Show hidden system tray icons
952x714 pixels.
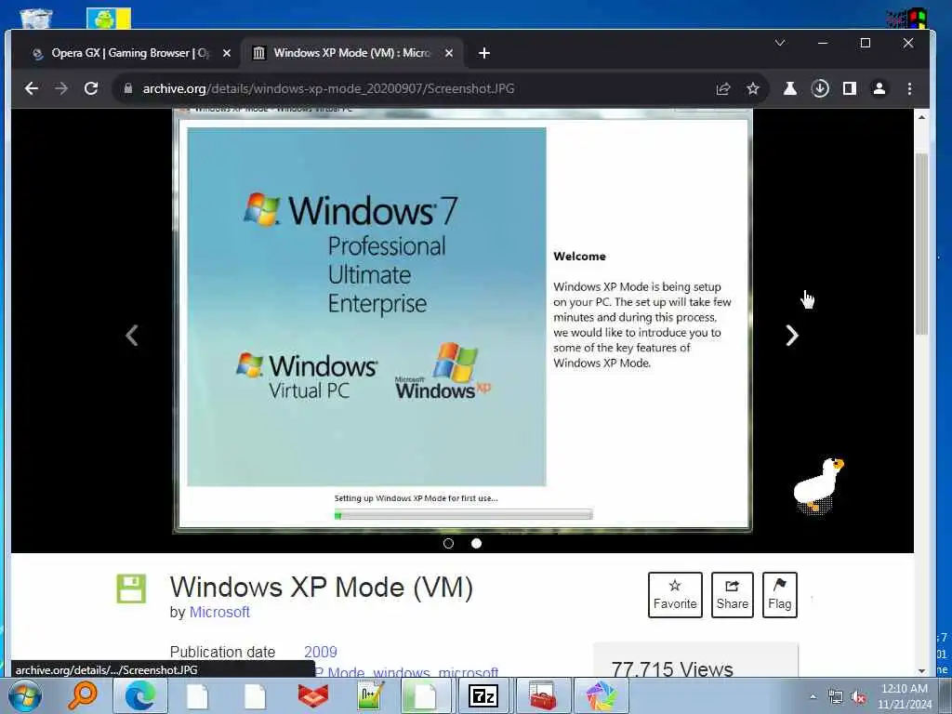(x=813, y=696)
